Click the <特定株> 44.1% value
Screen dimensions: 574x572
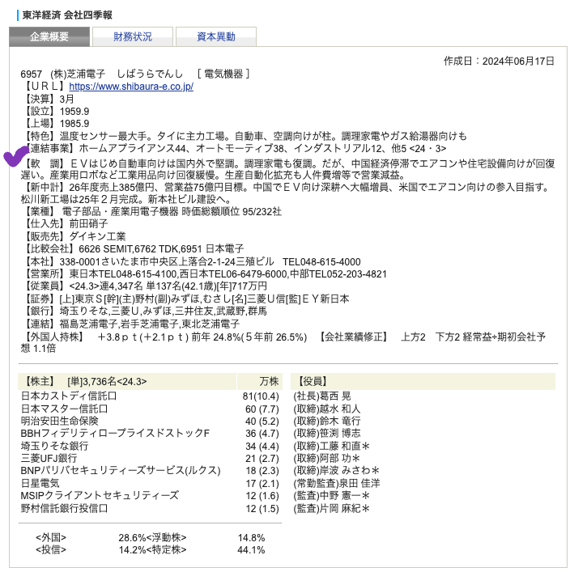(251, 550)
